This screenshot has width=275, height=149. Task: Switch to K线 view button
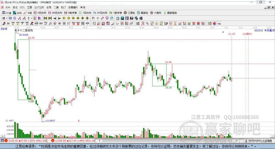coord(28,13)
